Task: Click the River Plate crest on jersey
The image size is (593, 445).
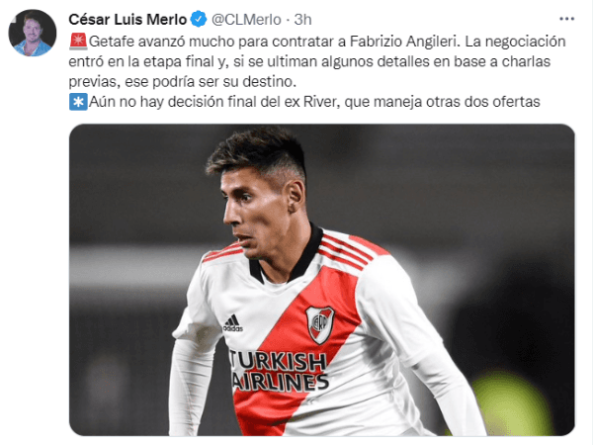Action: pos(320,324)
